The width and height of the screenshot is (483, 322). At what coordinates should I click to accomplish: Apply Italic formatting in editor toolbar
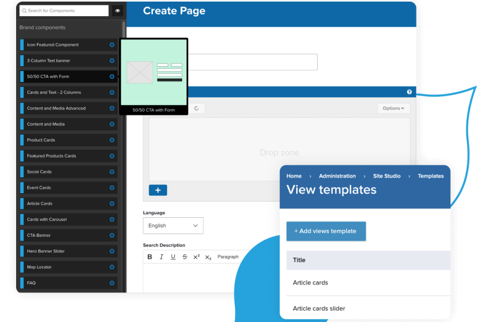click(162, 257)
